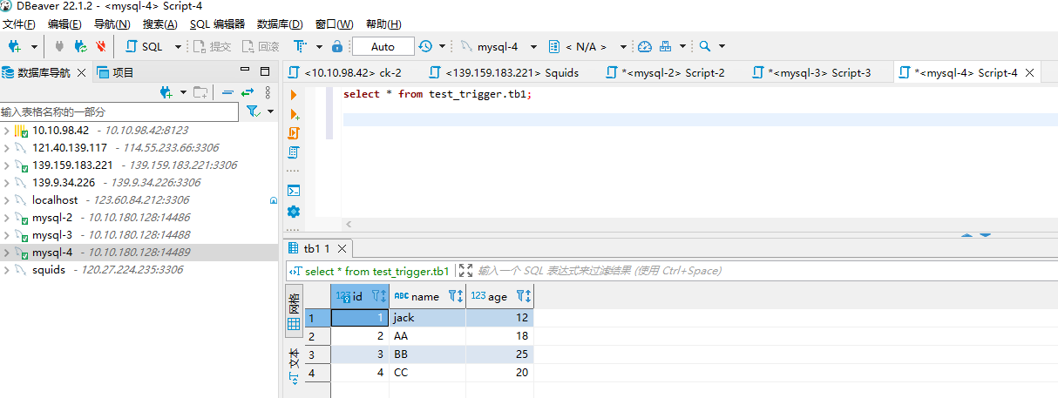Click the navigator new connection plug icon
The image size is (1058, 398).
(166, 92)
